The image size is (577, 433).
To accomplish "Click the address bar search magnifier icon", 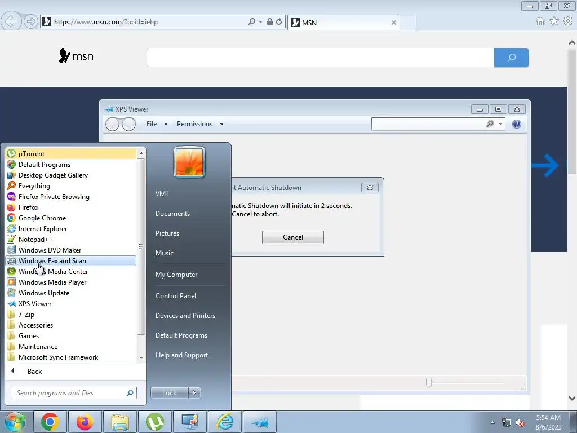I will 252,22.
